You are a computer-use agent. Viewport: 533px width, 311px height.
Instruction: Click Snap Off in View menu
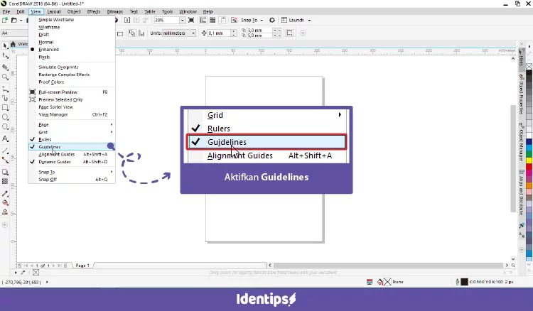(72, 179)
